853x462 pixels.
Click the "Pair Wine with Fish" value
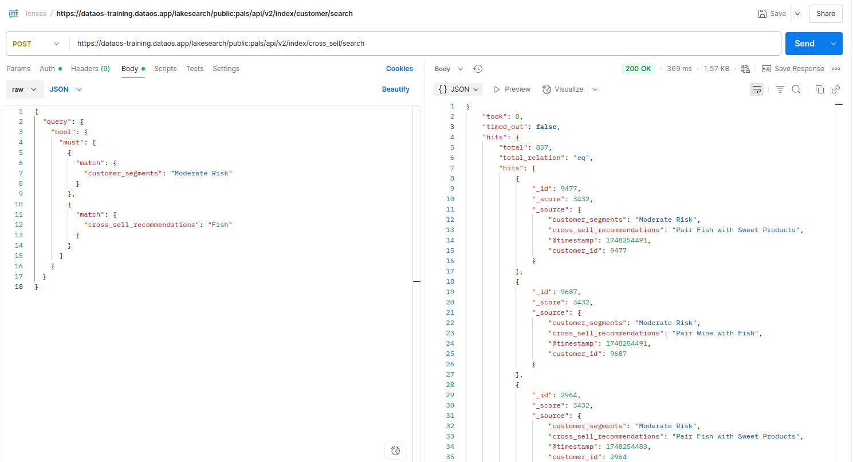[716, 333]
